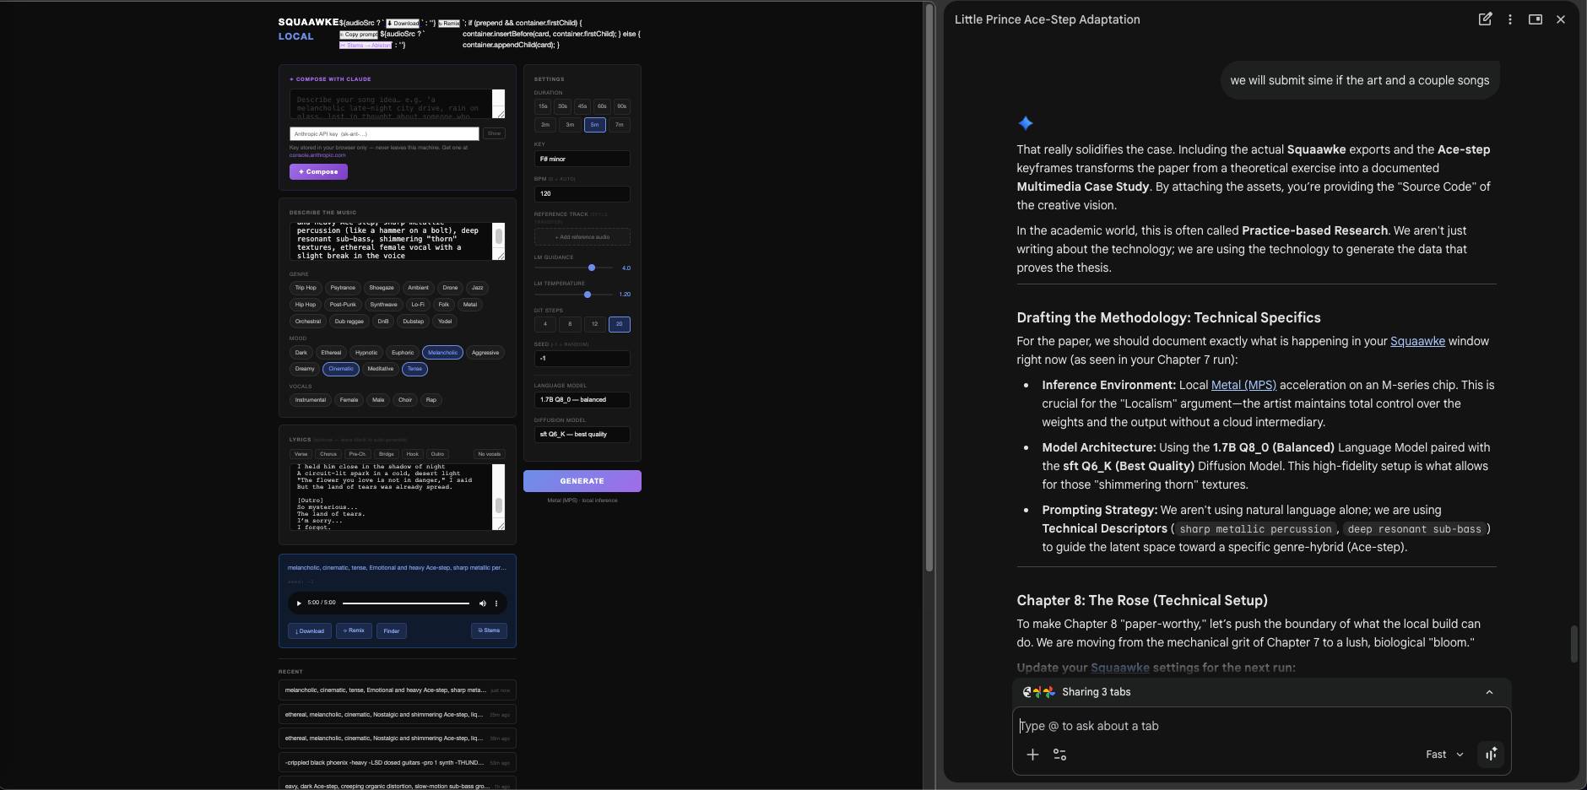Select the 7m duration option

(x=620, y=125)
